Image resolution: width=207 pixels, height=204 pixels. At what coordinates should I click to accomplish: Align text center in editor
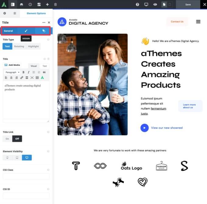coord(11,78)
